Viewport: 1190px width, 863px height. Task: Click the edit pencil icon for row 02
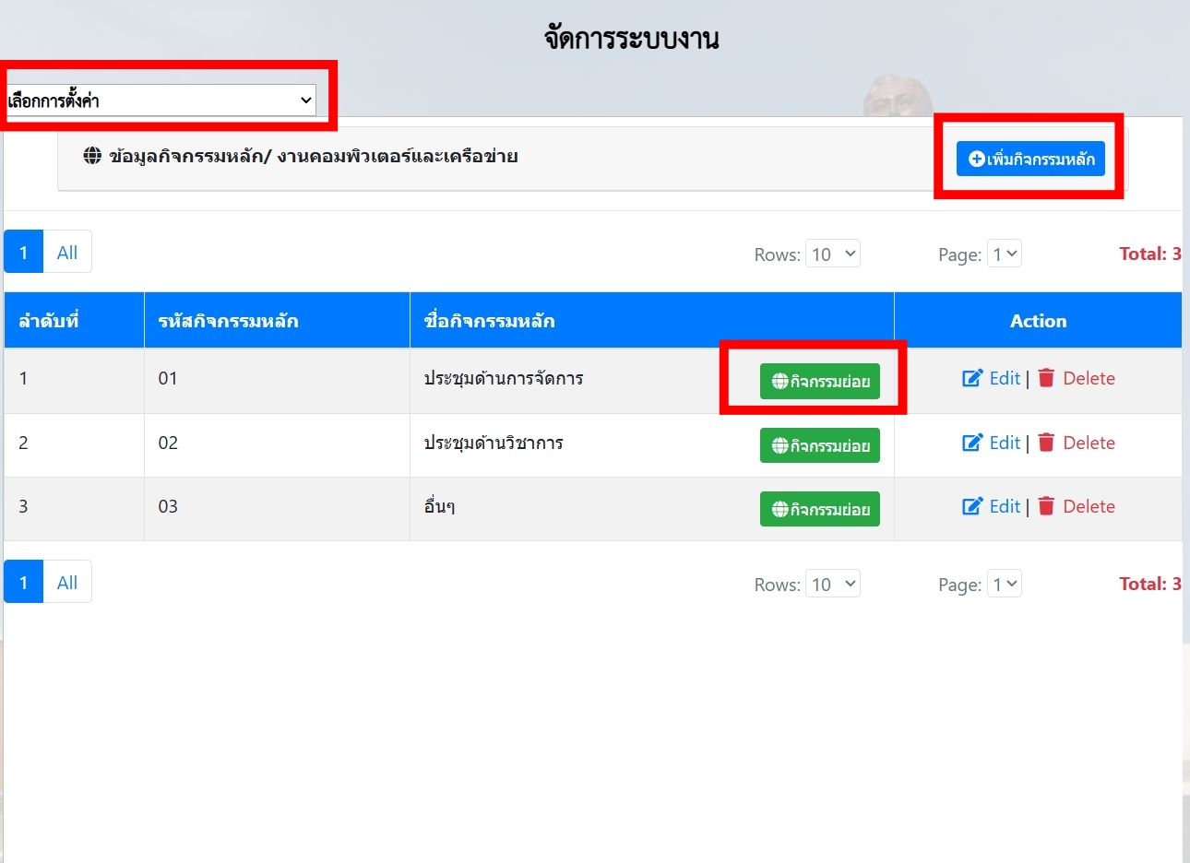(x=972, y=443)
